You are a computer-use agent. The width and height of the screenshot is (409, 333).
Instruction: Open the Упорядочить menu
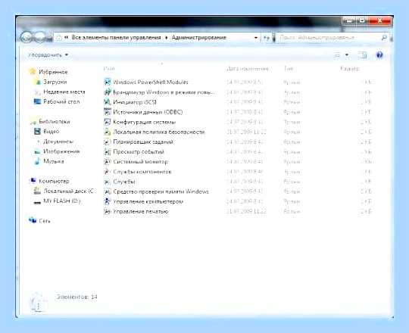[x=48, y=55]
